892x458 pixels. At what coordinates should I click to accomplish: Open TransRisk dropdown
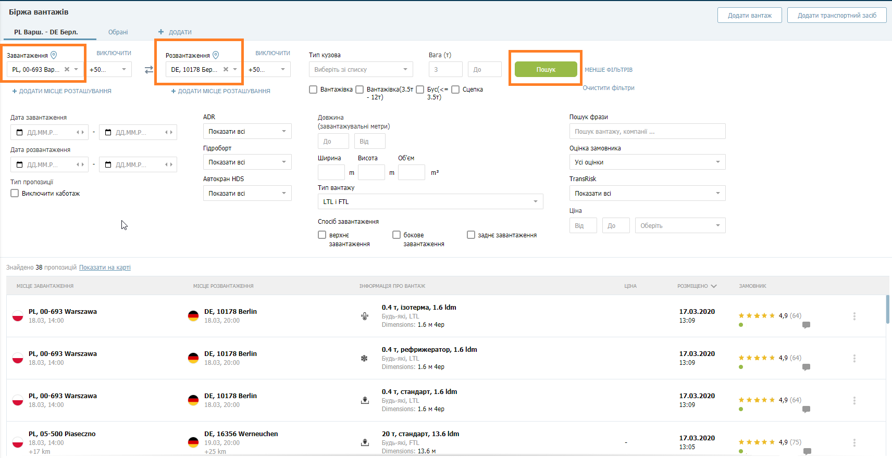coord(648,193)
